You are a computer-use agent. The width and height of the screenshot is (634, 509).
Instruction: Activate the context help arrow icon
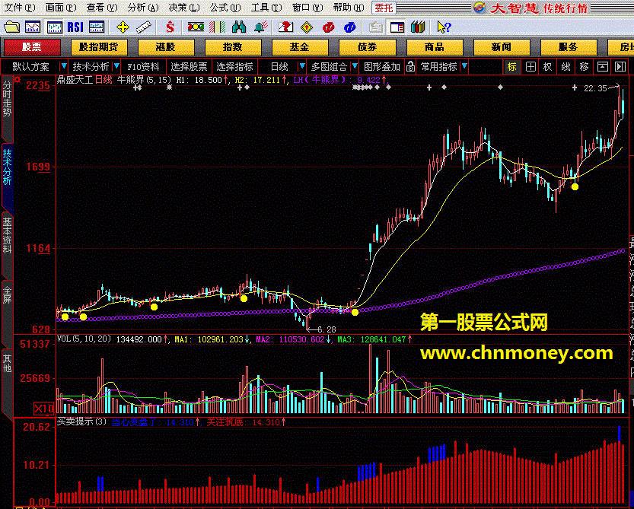click(444, 27)
